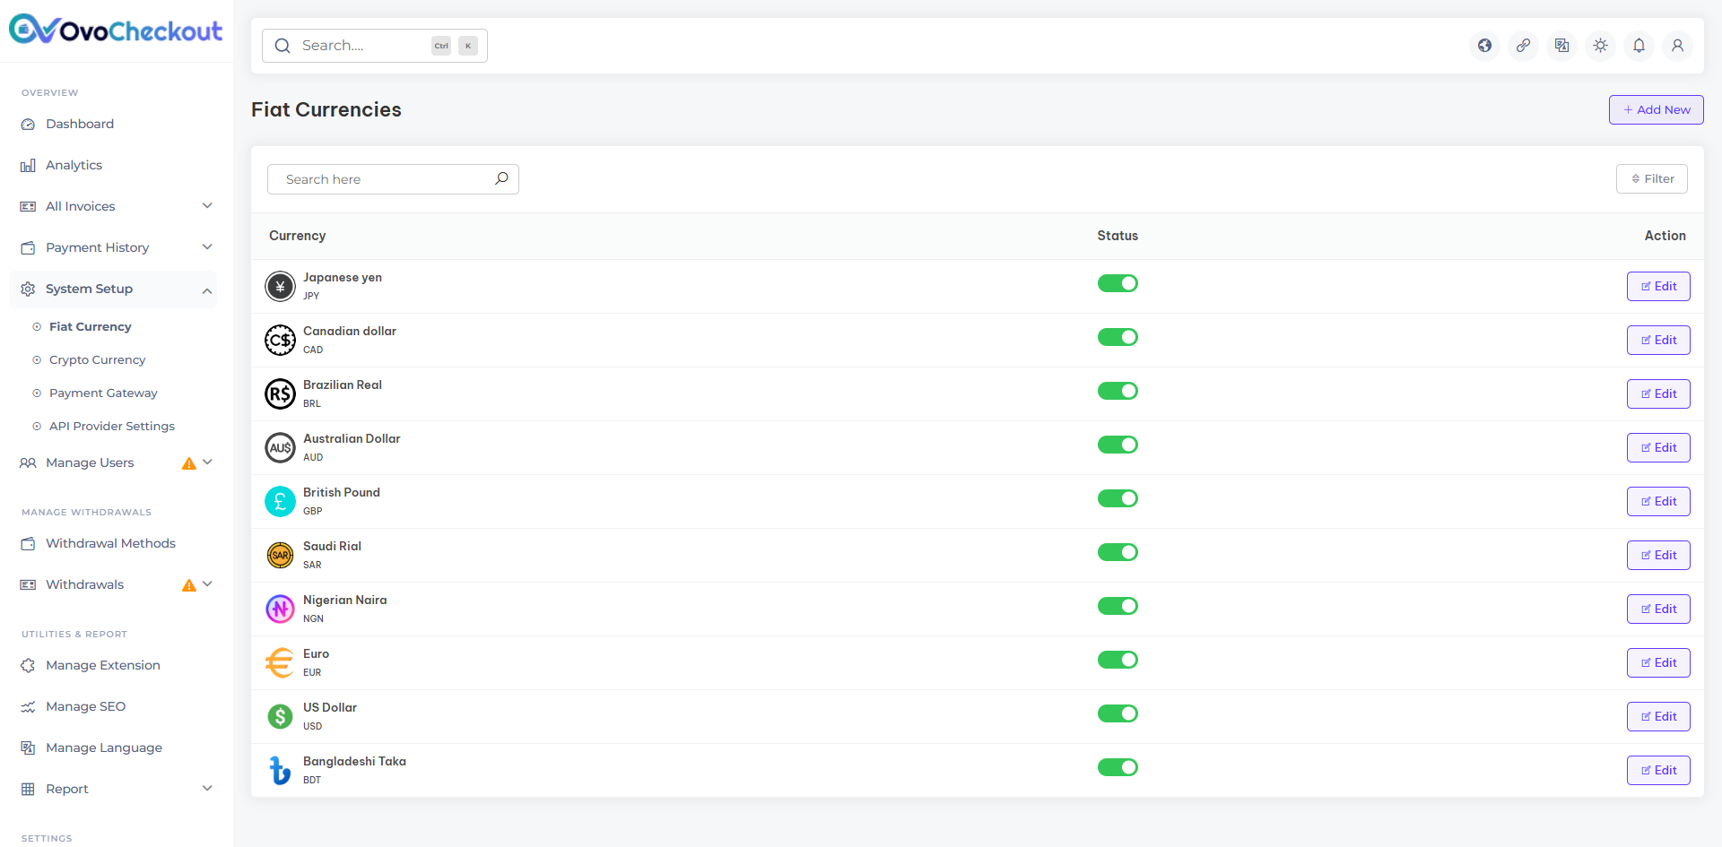
Task: Turn off Bangladeshi Taka status toggle
Action: coord(1118,767)
